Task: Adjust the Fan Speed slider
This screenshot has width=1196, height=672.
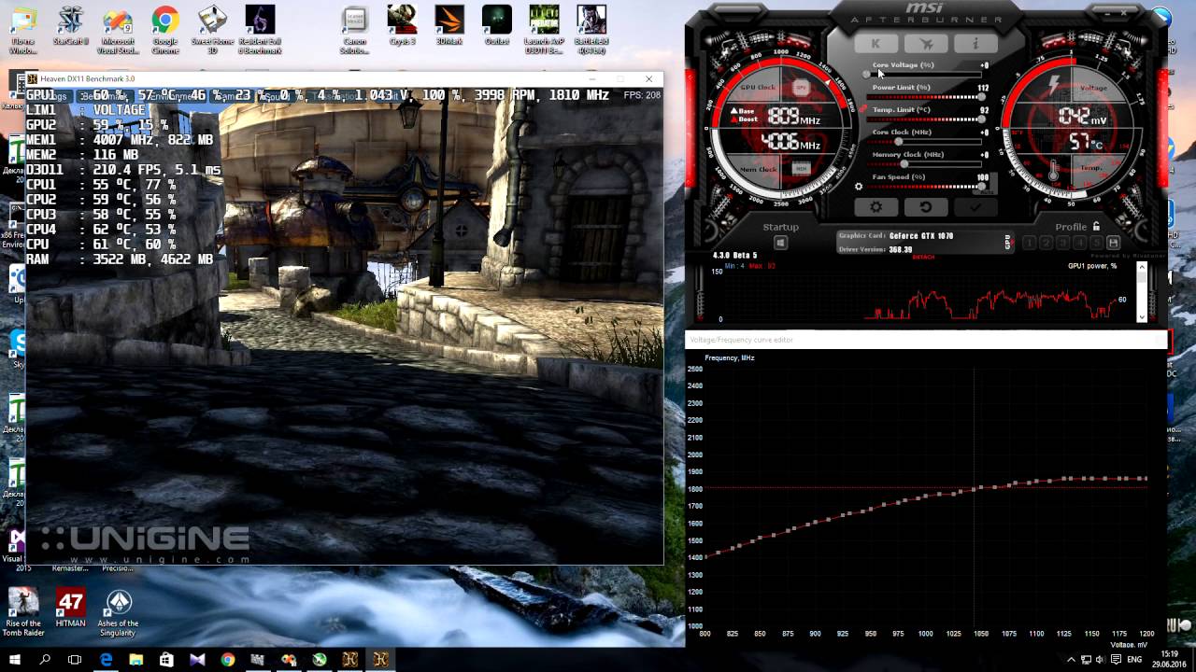Action: 924,186
